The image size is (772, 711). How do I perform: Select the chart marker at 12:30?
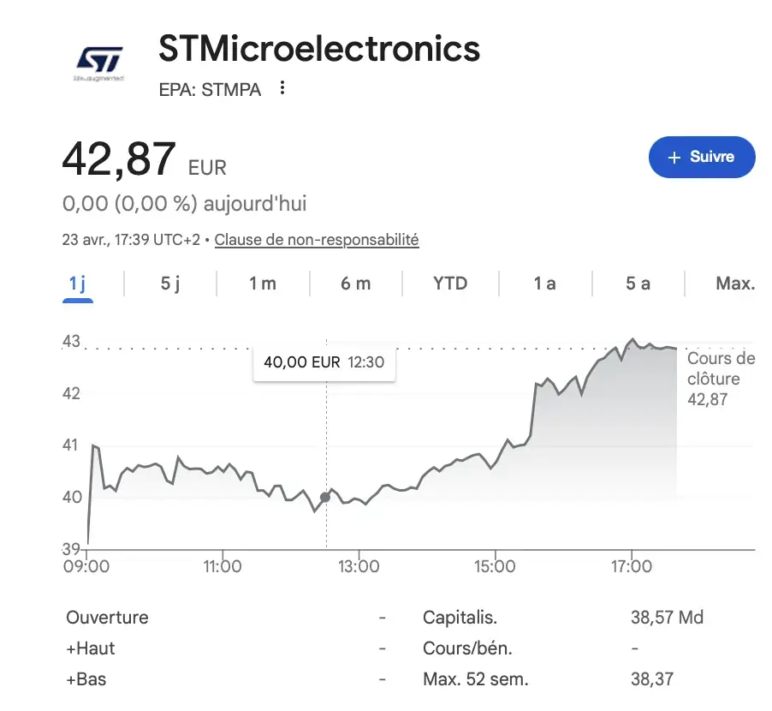click(325, 497)
